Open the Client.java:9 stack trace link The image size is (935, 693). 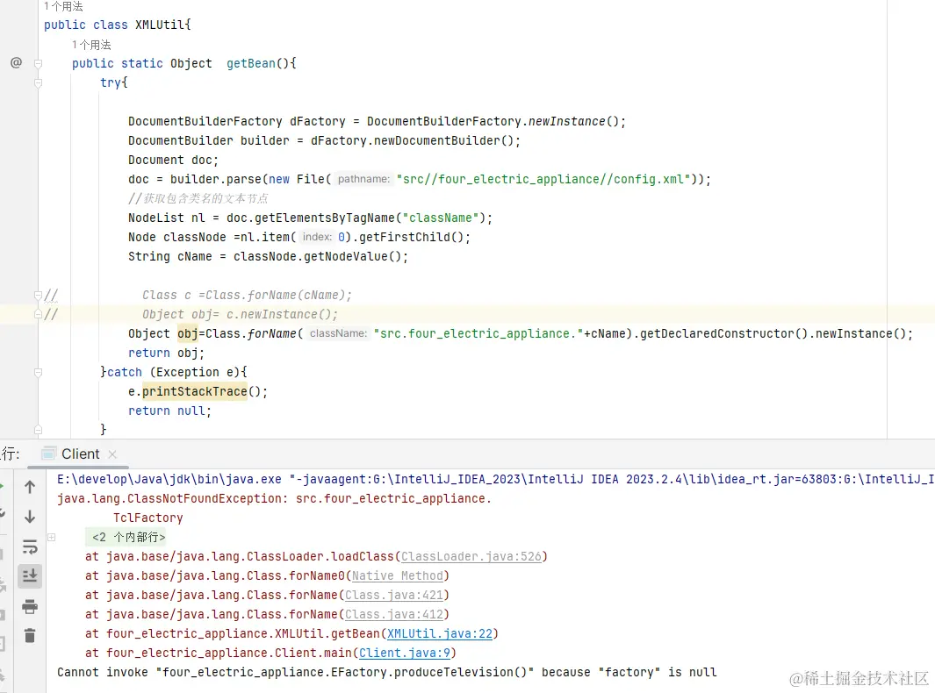(x=405, y=653)
